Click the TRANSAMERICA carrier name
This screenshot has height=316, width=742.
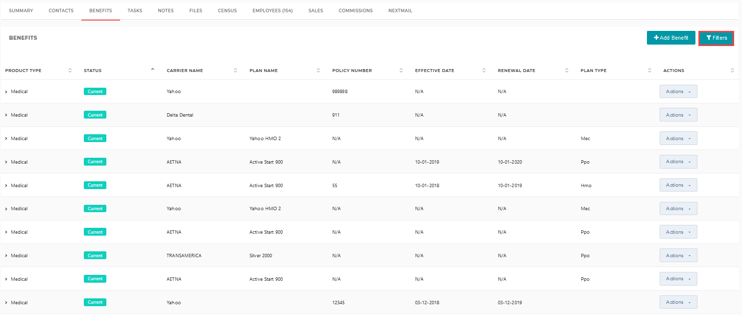pos(184,256)
